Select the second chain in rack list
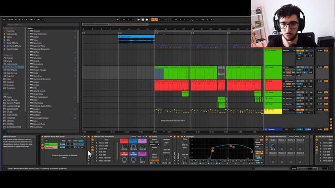335x188 pixels. 51,147
